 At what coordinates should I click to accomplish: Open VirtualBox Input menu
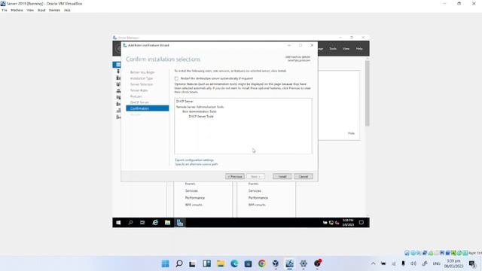click(41, 10)
